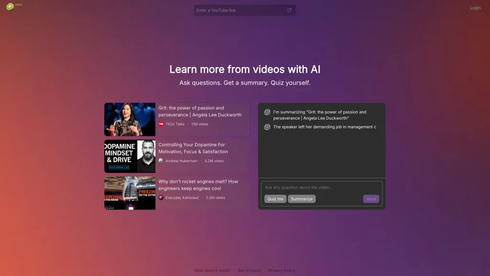Select the Dopamine Mindset & Drive thumbnail

(x=130, y=156)
